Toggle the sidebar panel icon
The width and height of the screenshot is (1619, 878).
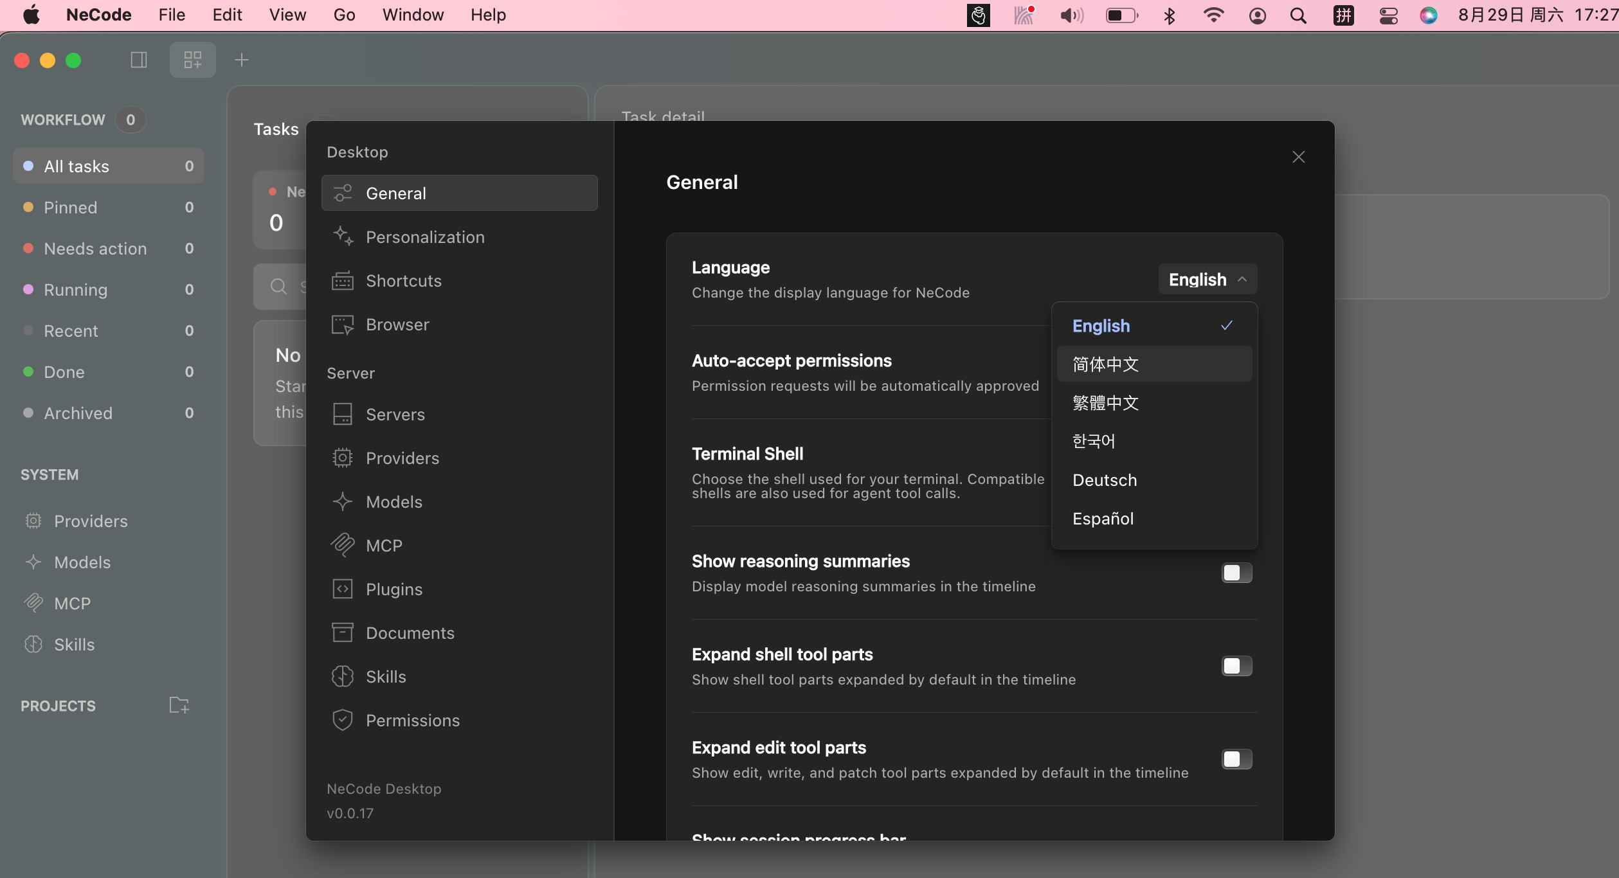139,60
